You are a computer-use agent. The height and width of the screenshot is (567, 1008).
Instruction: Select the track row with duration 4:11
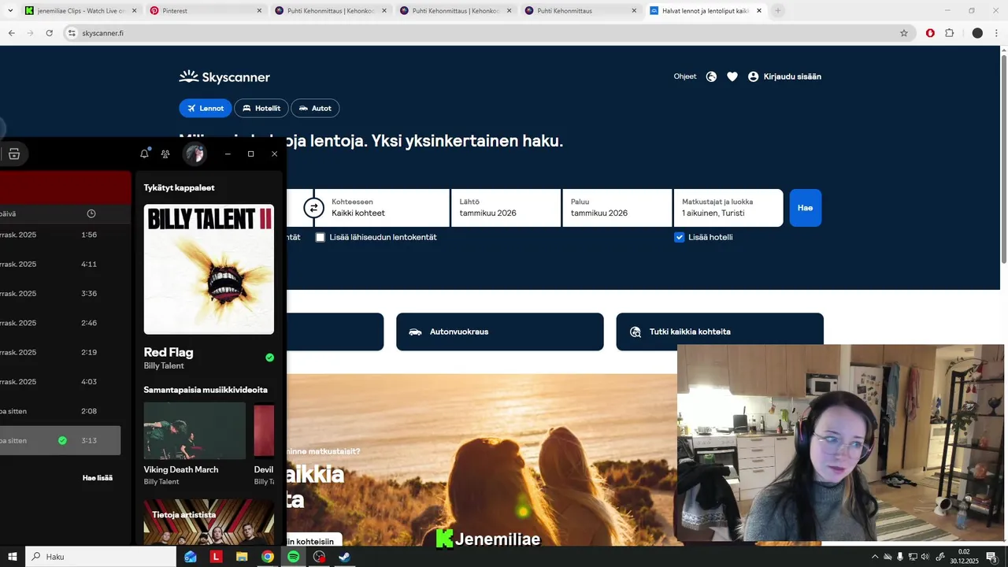[61, 265]
